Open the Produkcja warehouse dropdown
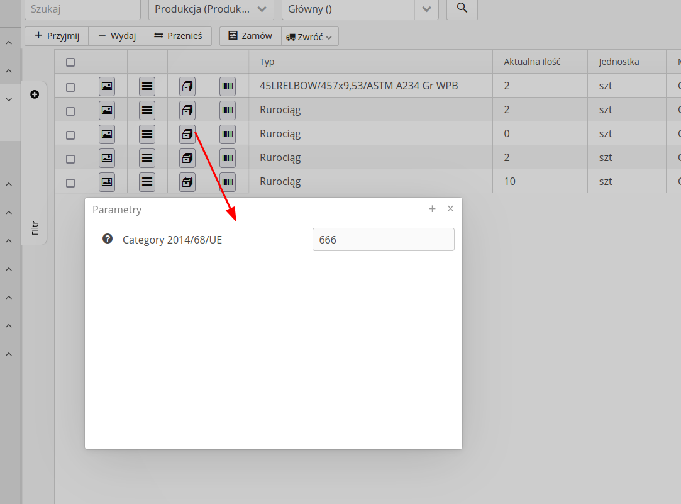 [x=211, y=9]
